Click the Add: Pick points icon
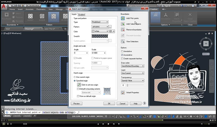The image size is (217, 127). pyautogui.click(x=123, y=18)
